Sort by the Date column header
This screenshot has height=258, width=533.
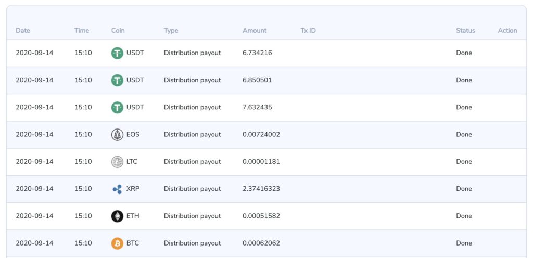click(x=23, y=31)
